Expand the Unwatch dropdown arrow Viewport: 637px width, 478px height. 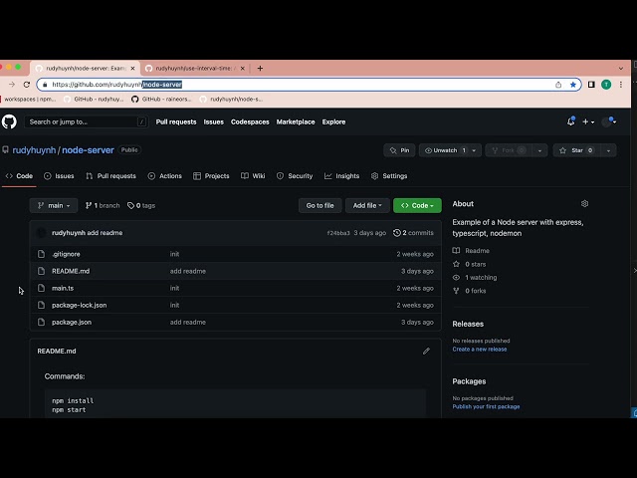point(474,150)
